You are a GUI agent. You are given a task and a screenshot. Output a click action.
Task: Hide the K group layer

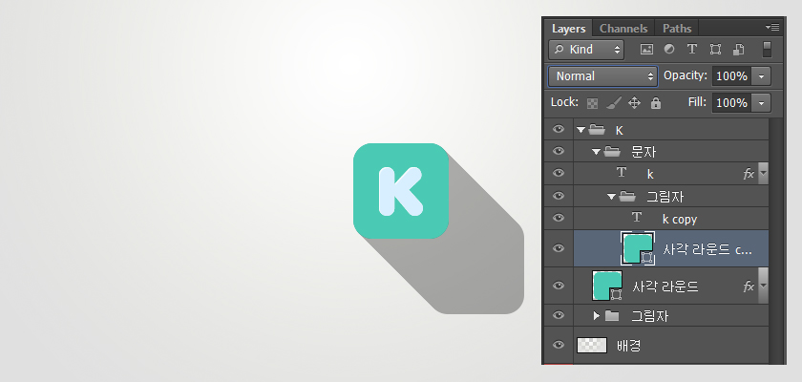coord(558,129)
